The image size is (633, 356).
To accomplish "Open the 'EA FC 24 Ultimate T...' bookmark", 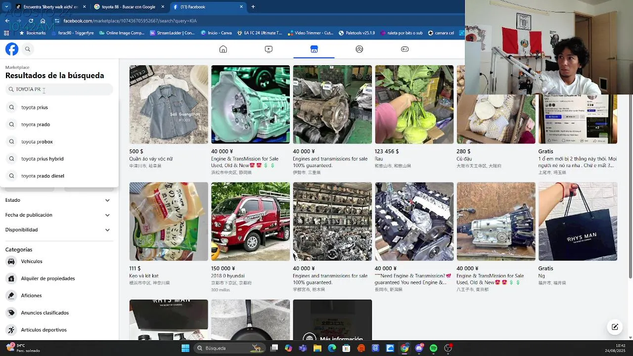I will click(260, 33).
